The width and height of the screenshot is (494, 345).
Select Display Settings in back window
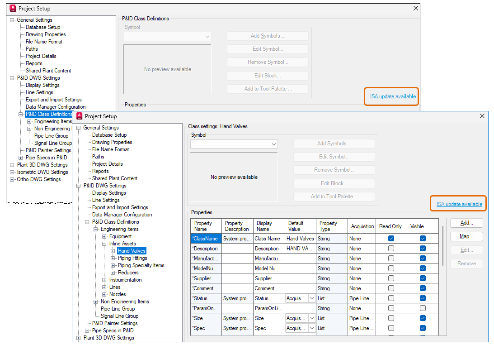pyautogui.click(x=42, y=85)
